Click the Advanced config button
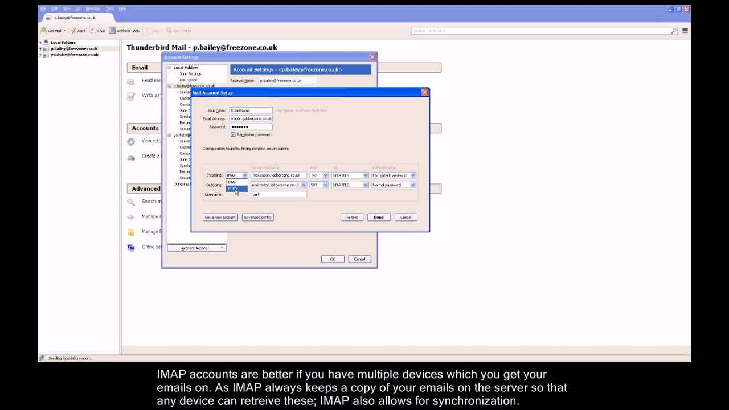 point(257,218)
